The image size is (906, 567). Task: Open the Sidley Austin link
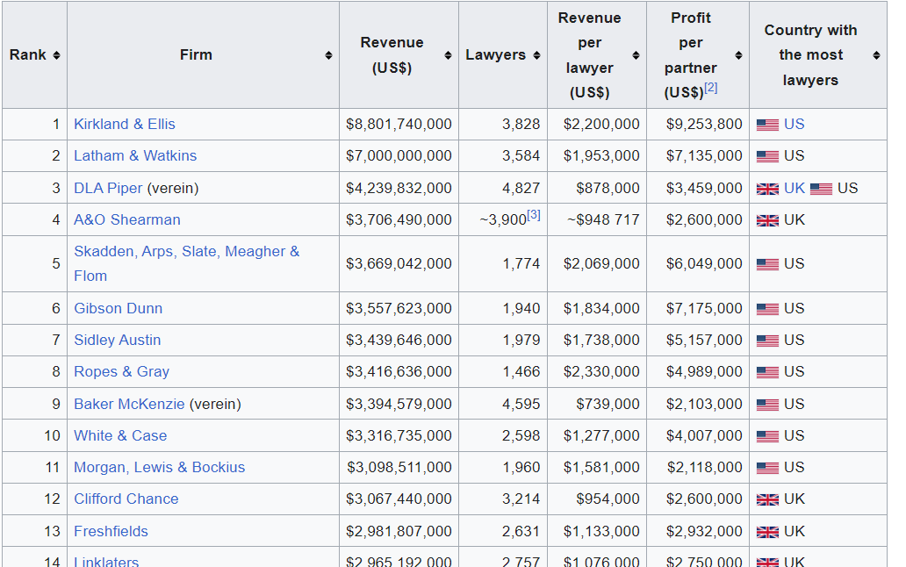[x=118, y=340]
